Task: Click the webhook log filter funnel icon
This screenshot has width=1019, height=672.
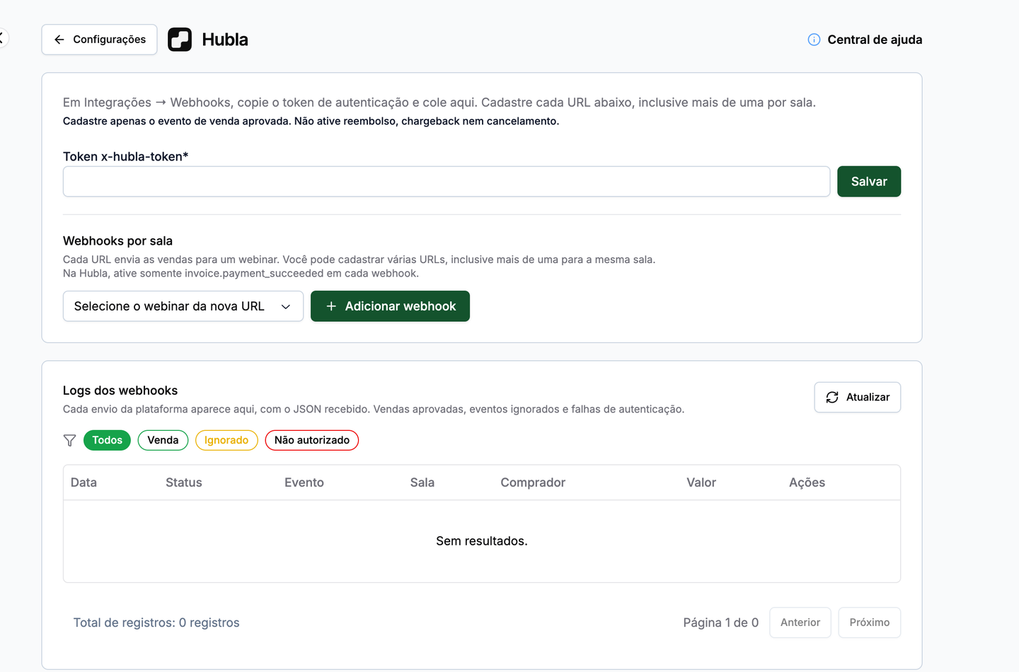Action: click(69, 441)
